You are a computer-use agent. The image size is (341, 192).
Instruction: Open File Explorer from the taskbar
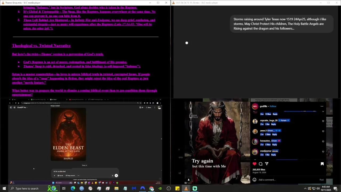(116, 189)
